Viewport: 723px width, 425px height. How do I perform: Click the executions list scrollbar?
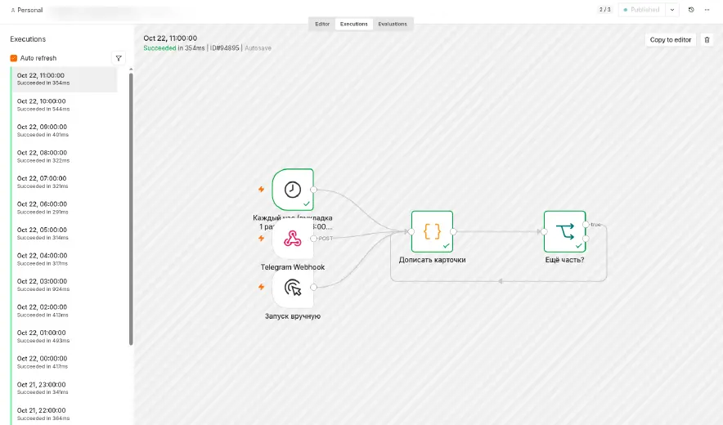131,208
